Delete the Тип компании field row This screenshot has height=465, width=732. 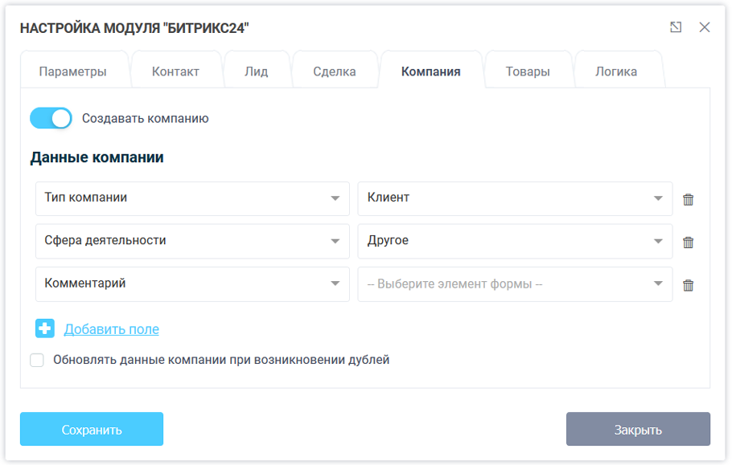click(x=688, y=199)
